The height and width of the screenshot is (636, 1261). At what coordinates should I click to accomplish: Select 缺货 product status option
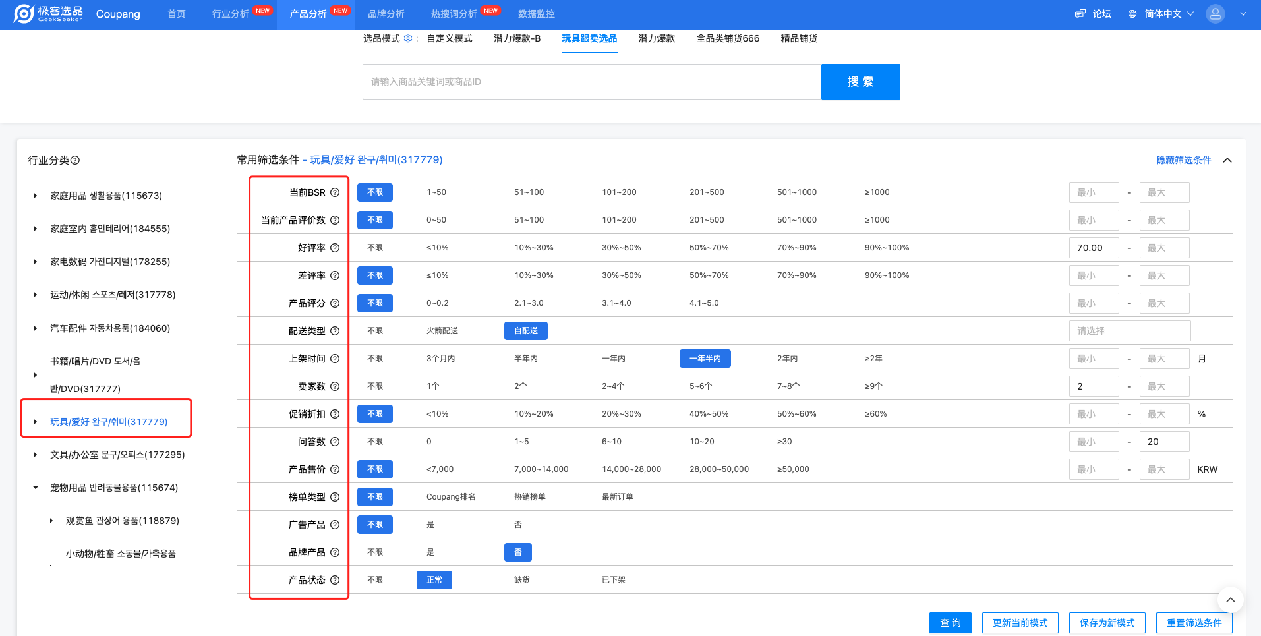pyautogui.click(x=521, y=580)
